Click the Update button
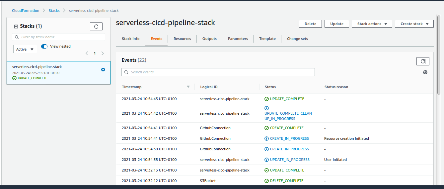The height and width of the screenshot is (189, 444). [336, 24]
